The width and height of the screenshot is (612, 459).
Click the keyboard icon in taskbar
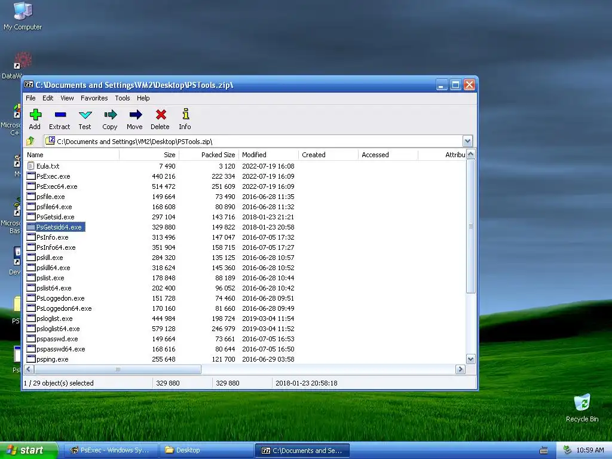point(543,451)
